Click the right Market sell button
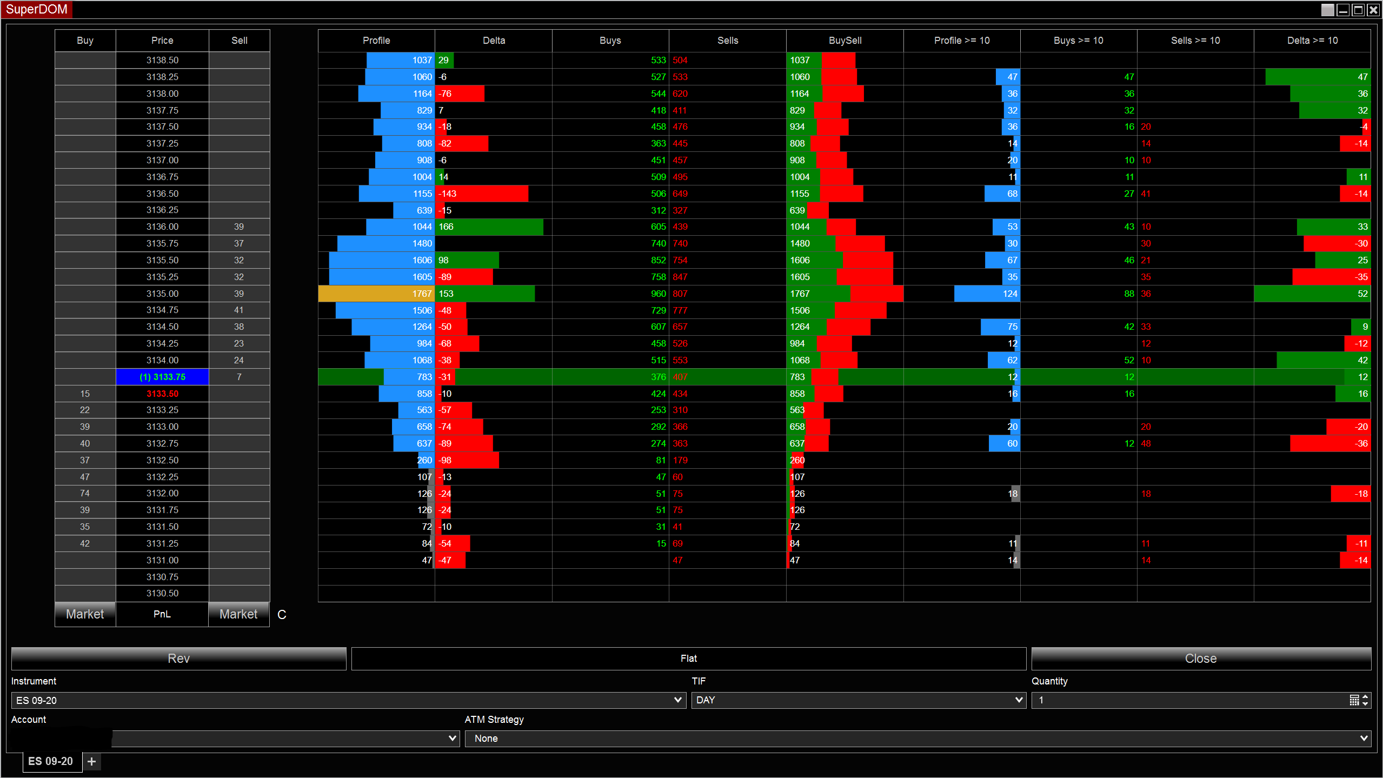Image resolution: width=1383 pixels, height=778 pixels. tap(238, 614)
